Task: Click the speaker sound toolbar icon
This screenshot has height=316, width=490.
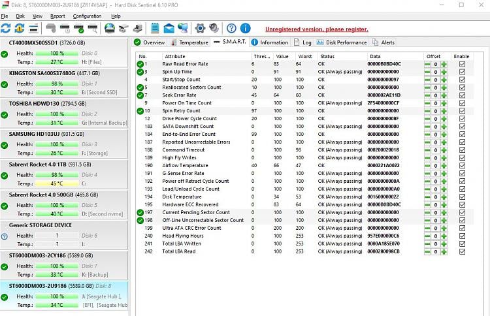Action: click(214, 29)
